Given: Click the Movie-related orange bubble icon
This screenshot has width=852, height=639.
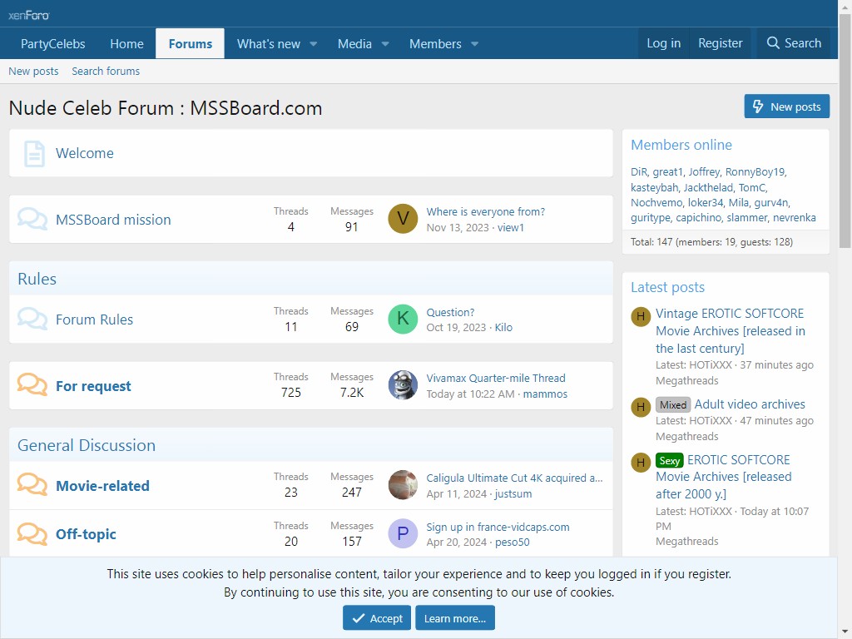Looking at the screenshot, I should 32,485.
